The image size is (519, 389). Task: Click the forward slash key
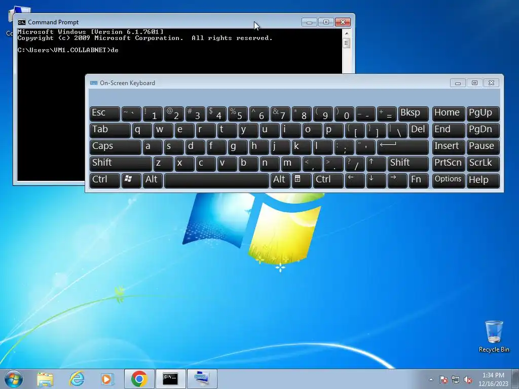[x=354, y=164]
